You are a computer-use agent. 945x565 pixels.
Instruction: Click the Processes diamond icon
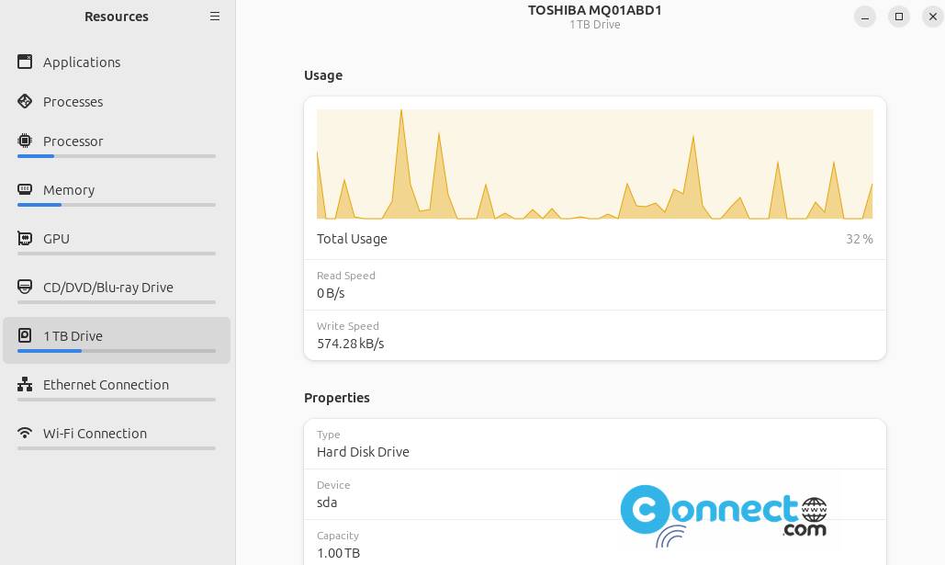point(25,101)
